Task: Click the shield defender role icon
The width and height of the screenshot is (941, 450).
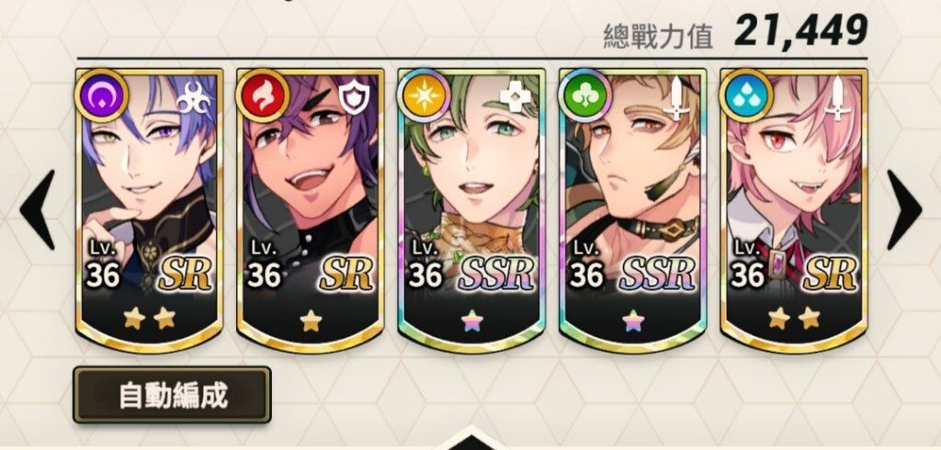Action: click(354, 97)
